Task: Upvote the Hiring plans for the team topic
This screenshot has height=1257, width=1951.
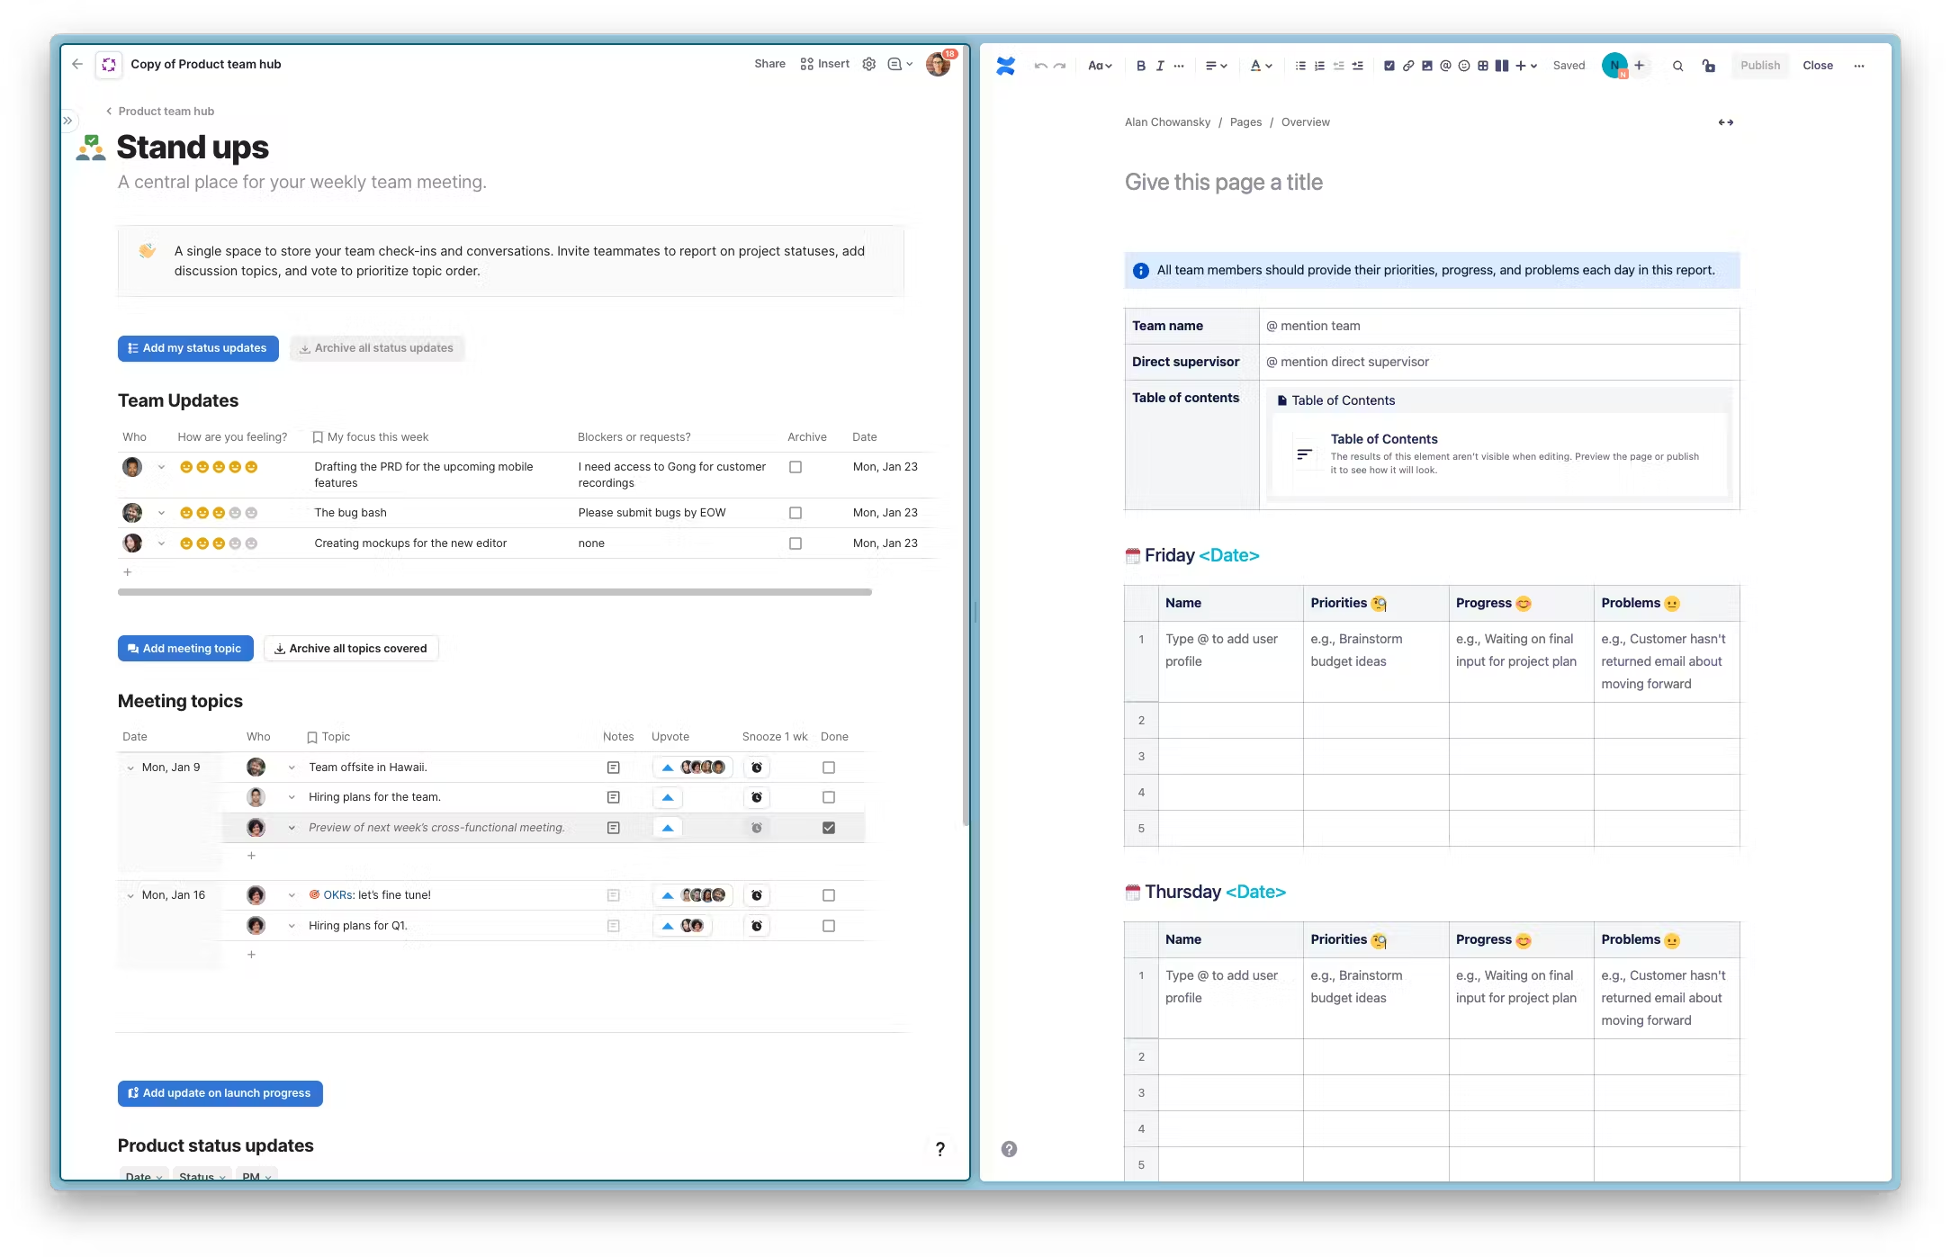Action: (668, 797)
